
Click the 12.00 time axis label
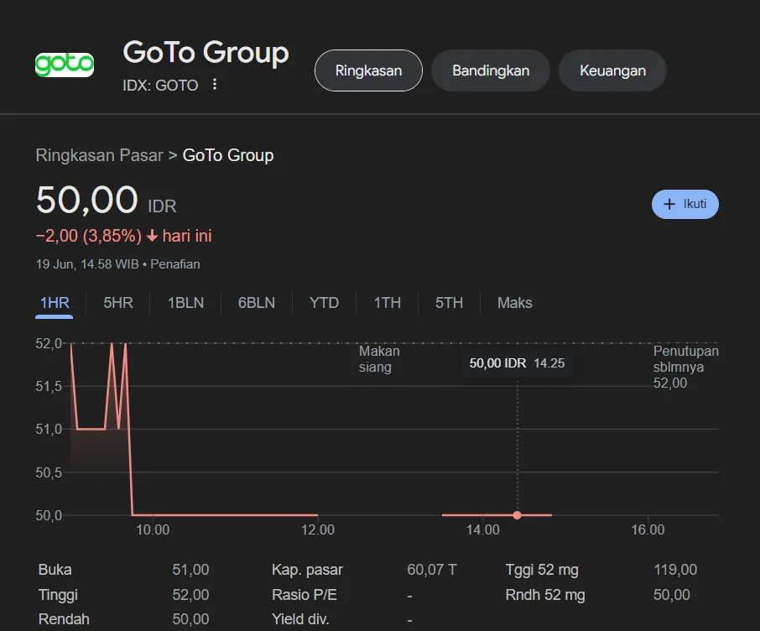(318, 529)
